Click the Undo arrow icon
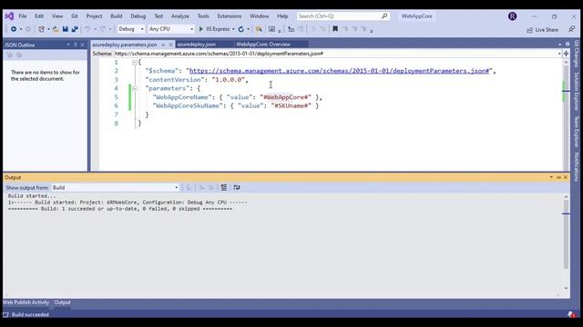Viewport: 583px width, 327px height. (x=87, y=29)
